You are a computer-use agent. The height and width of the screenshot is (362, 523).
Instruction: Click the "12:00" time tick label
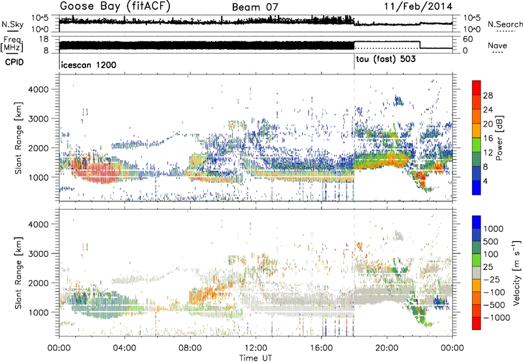(x=256, y=348)
